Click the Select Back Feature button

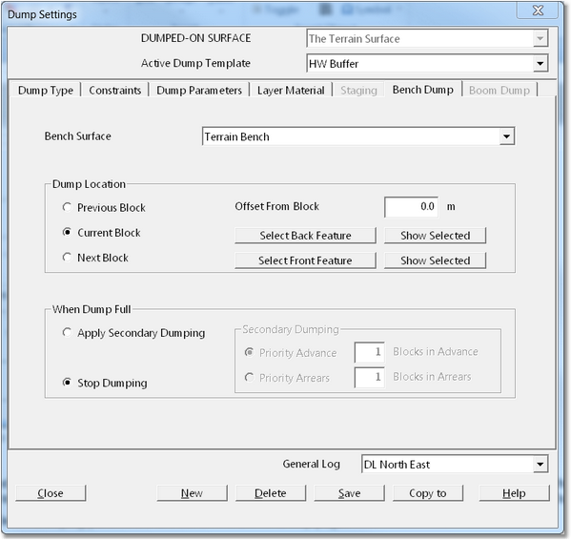(305, 236)
